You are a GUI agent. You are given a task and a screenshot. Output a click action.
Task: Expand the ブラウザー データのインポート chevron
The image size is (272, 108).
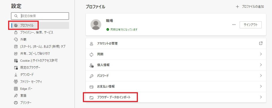click(261, 97)
